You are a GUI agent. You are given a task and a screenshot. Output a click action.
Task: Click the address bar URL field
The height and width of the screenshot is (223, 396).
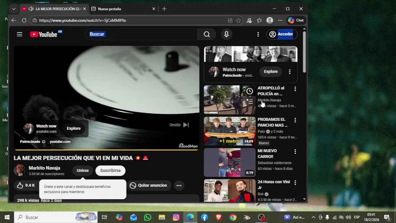130,20
